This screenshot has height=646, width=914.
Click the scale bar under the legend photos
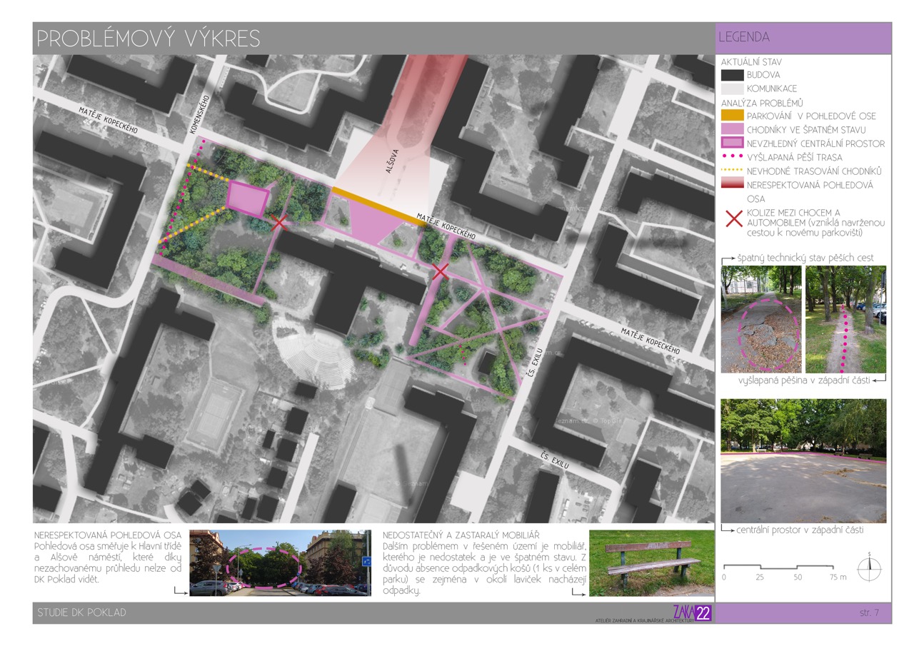click(x=779, y=567)
